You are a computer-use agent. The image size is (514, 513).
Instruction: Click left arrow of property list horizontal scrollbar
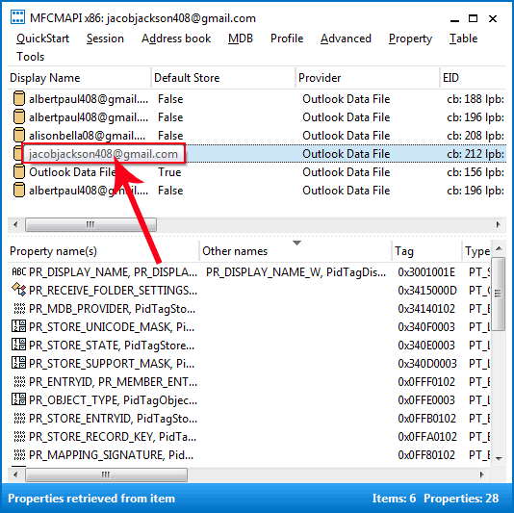(x=15, y=475)
